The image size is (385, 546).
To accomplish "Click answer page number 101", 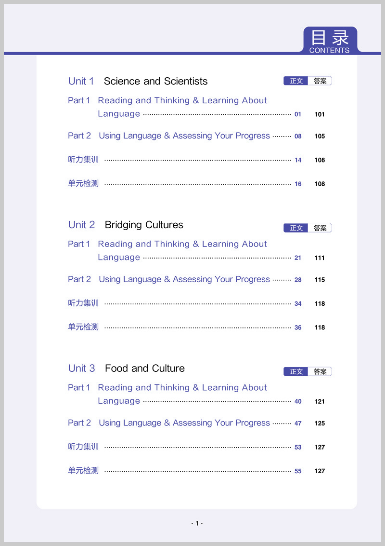I will pos(320,114).
